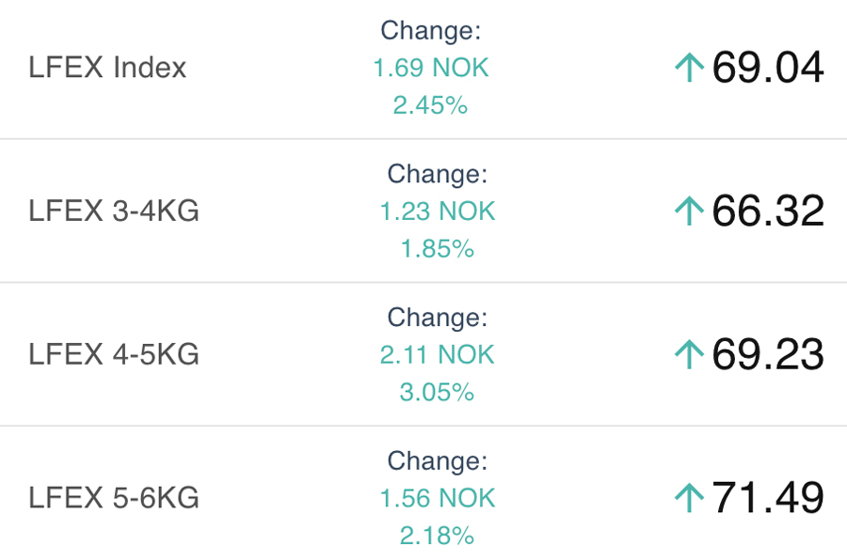Click the up arrow beside 69.23
The image size is (847, 560).
pyautogui.click(x=690, y=355)
